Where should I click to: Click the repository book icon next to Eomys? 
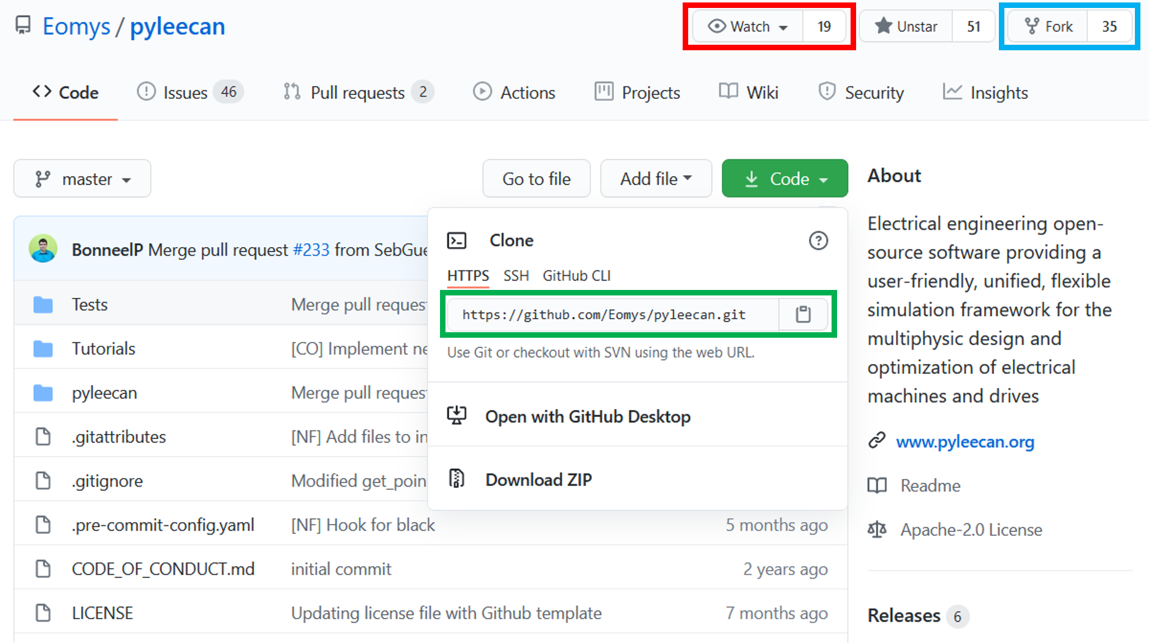(x=23, y=26)
